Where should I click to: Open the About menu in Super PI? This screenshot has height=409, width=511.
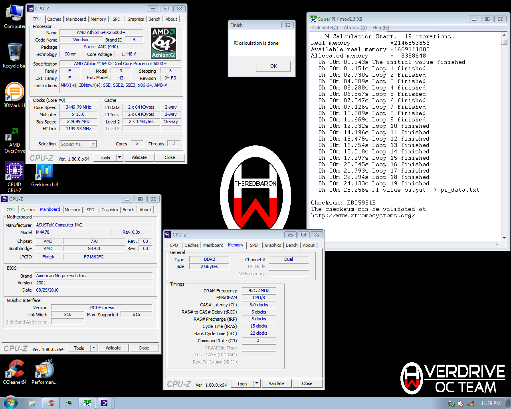coord(355,28)
